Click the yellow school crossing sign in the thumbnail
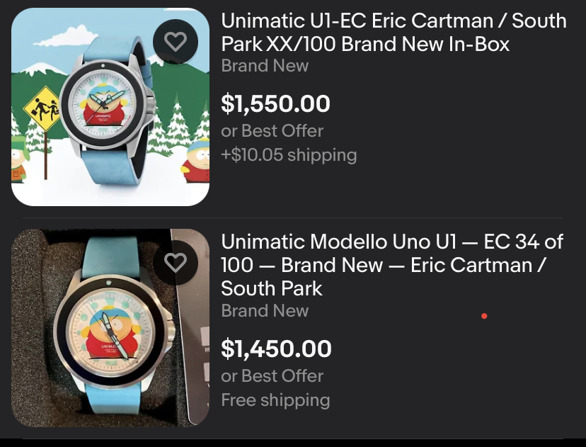The height and width of the screenshot is (447, 586). pos(43,108)
